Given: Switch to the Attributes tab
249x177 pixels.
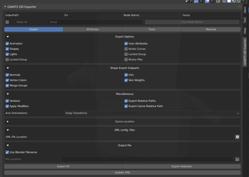Looking at the screenshot, I should point(93,29).
